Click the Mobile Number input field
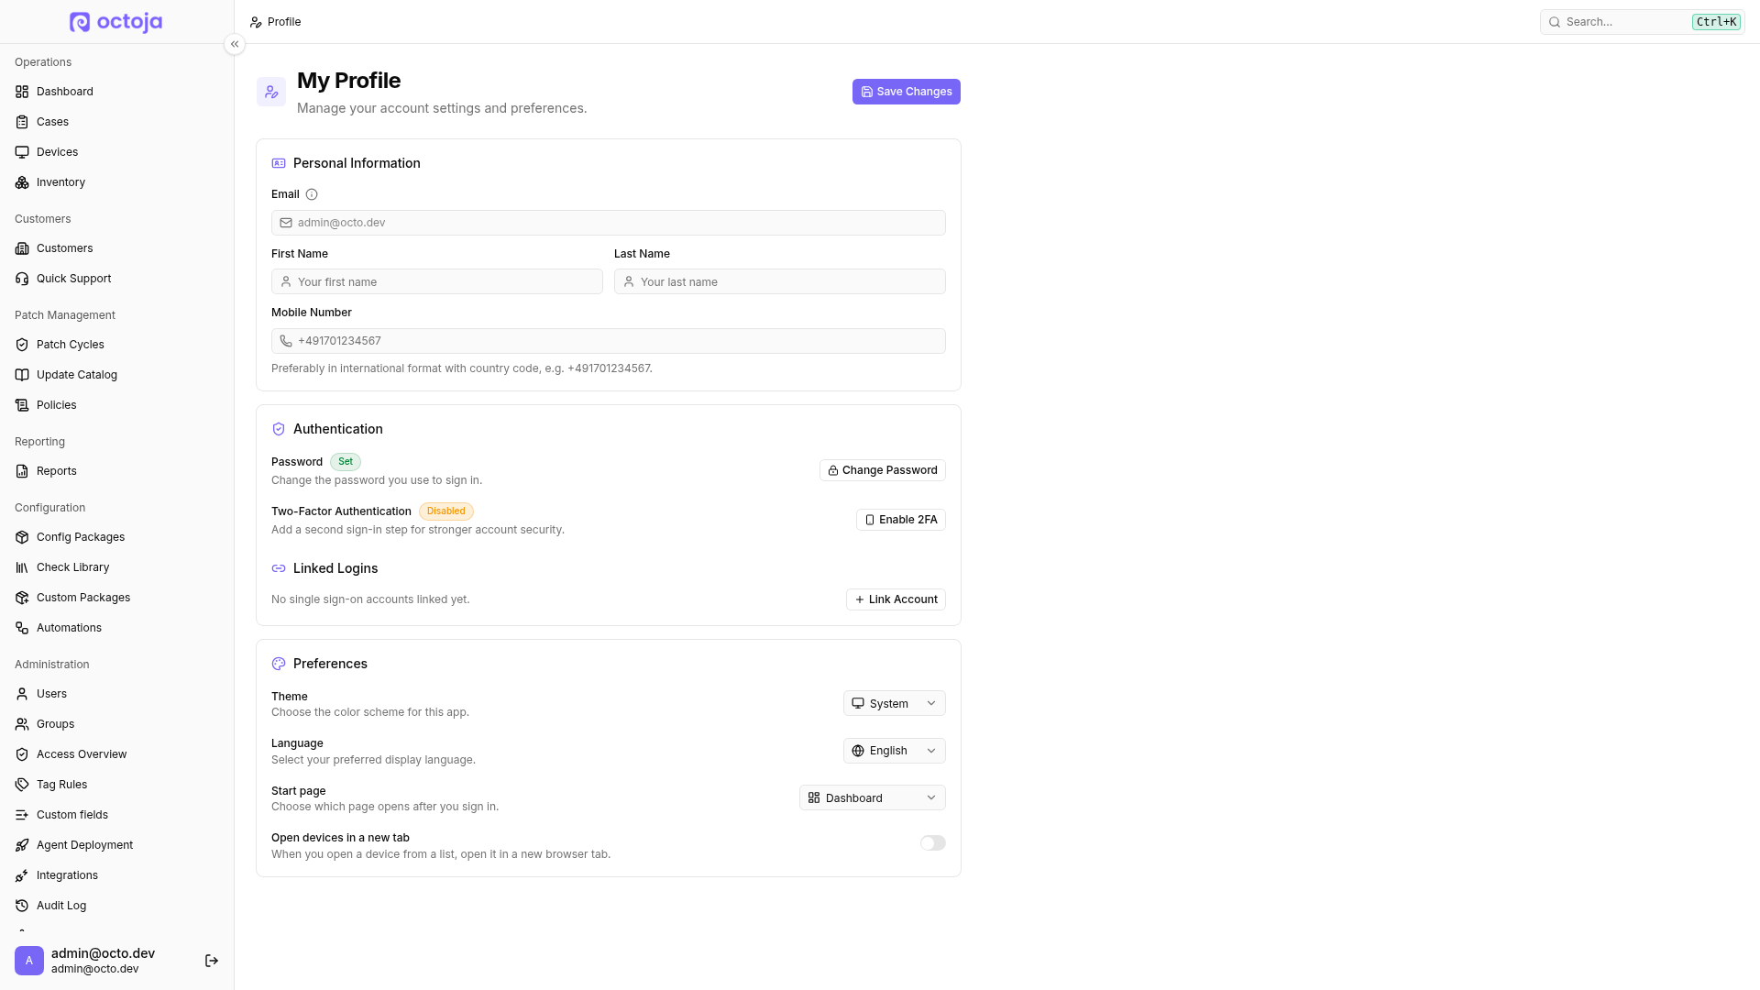 609,341
